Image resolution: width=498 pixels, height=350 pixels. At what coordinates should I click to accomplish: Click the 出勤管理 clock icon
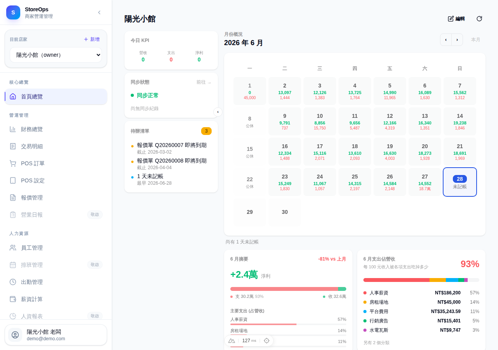pyautogui.click(x=13, y=282)
